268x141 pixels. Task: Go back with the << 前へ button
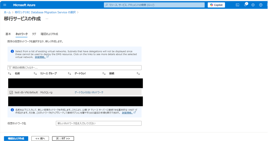tap(40, 138)
